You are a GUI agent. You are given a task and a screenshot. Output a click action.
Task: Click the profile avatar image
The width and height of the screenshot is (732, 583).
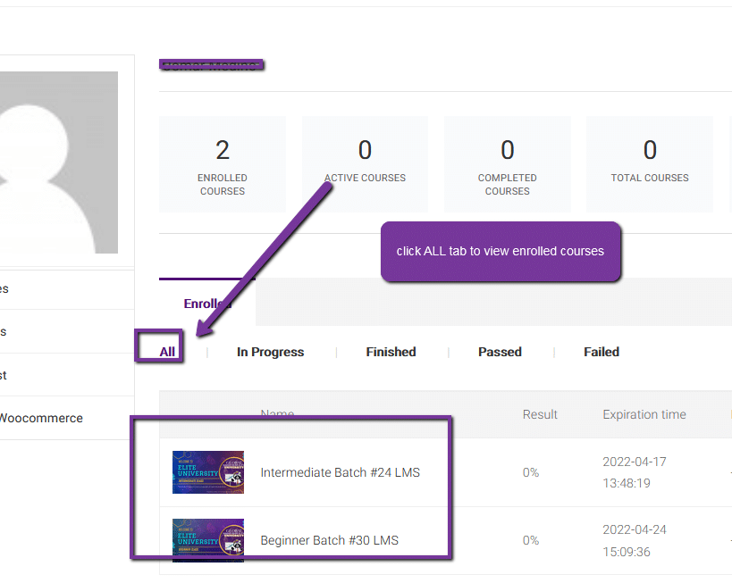[x=59, y=162]
